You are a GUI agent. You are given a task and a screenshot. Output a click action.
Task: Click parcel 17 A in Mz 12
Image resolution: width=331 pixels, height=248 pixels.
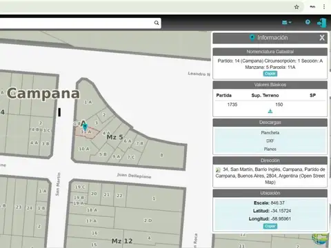point(91,221)
